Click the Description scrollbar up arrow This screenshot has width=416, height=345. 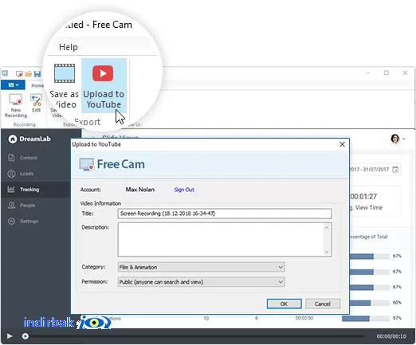click(327, 228)
